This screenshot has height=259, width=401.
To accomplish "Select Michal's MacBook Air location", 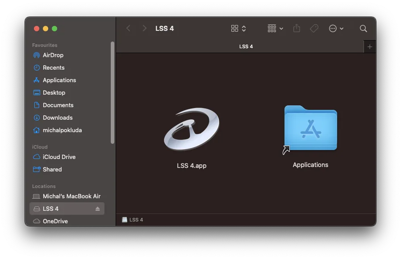I will tap(67, 196).
